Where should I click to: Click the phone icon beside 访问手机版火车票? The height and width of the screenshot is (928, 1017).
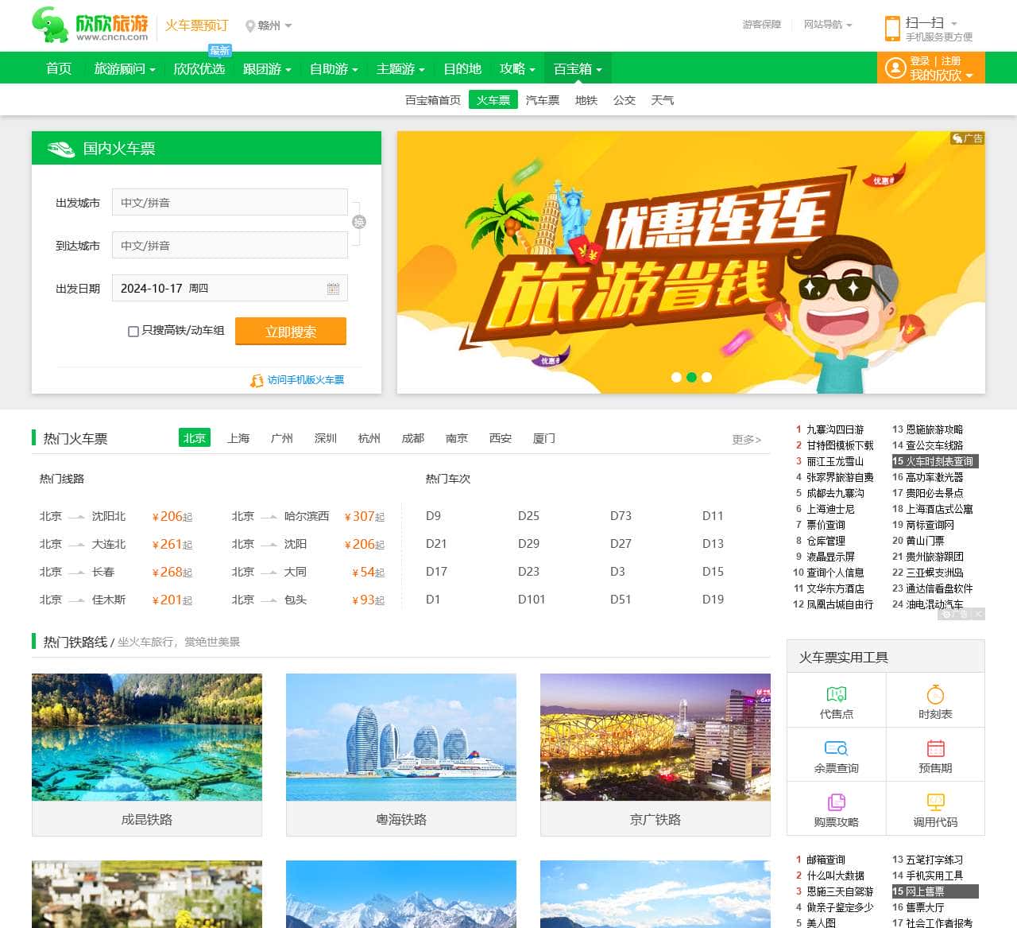coord(257,381)
